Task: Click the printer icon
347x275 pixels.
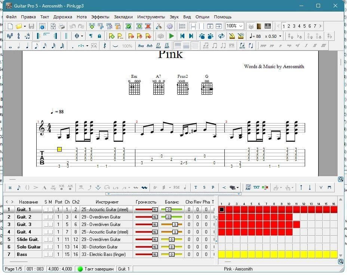Action: (x=62, y=26)
